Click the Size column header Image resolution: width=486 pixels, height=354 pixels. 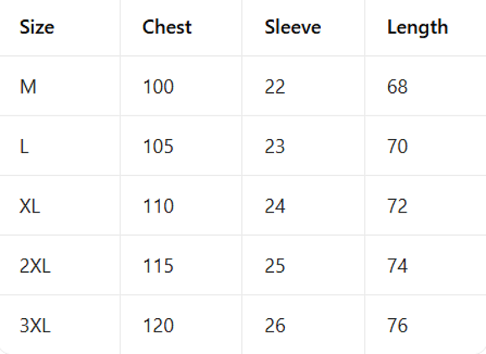pos(37,27)
